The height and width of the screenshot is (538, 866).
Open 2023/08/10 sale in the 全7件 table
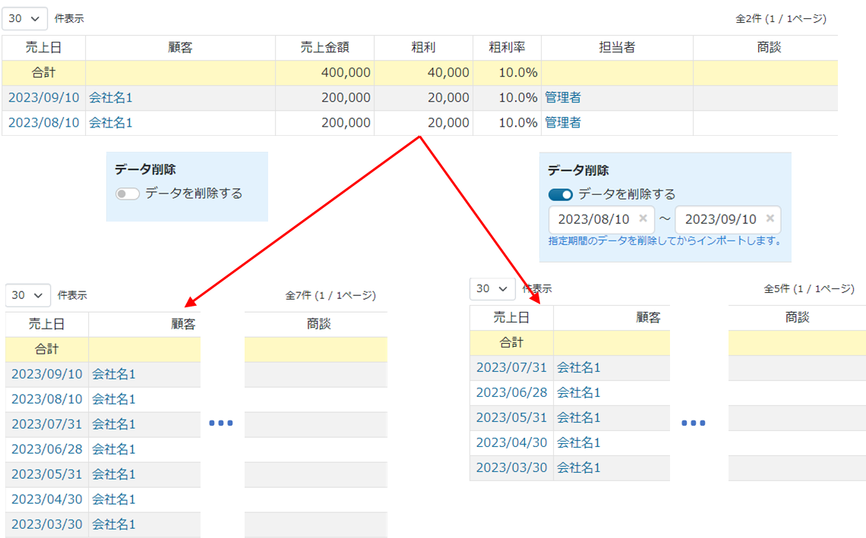[x=47, y=399]
